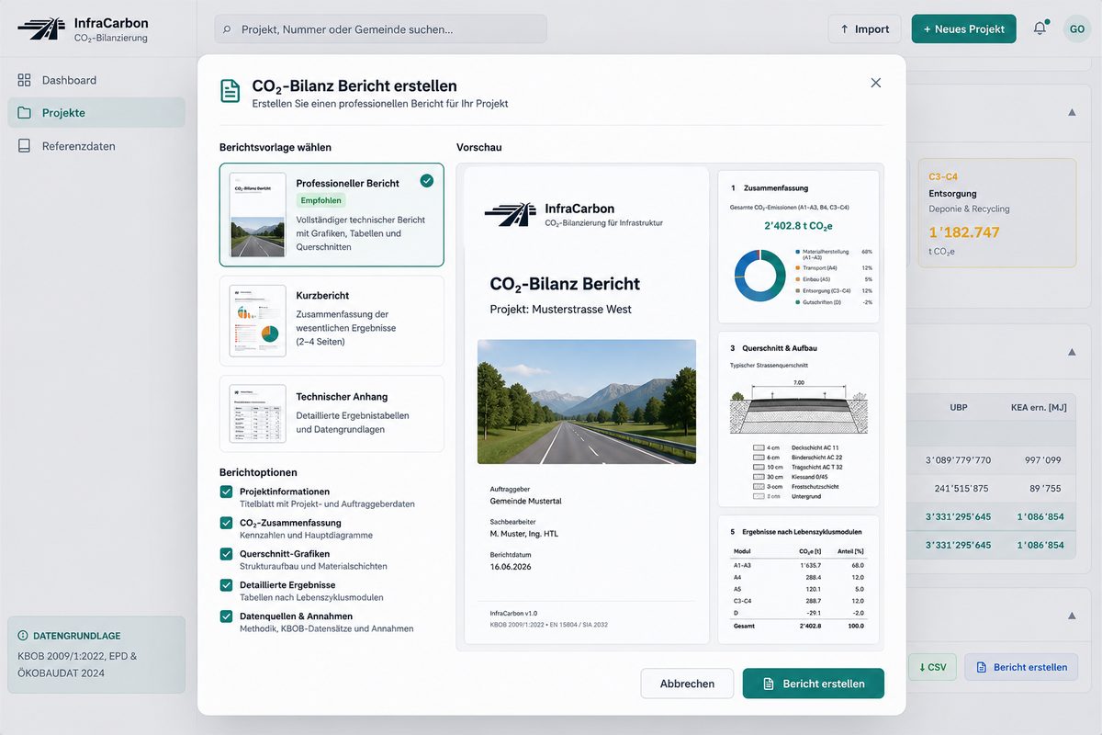The width and height of the screenshot is (1102, 735).
Task: Focus the project search field
Action: [x=380, y=29]
